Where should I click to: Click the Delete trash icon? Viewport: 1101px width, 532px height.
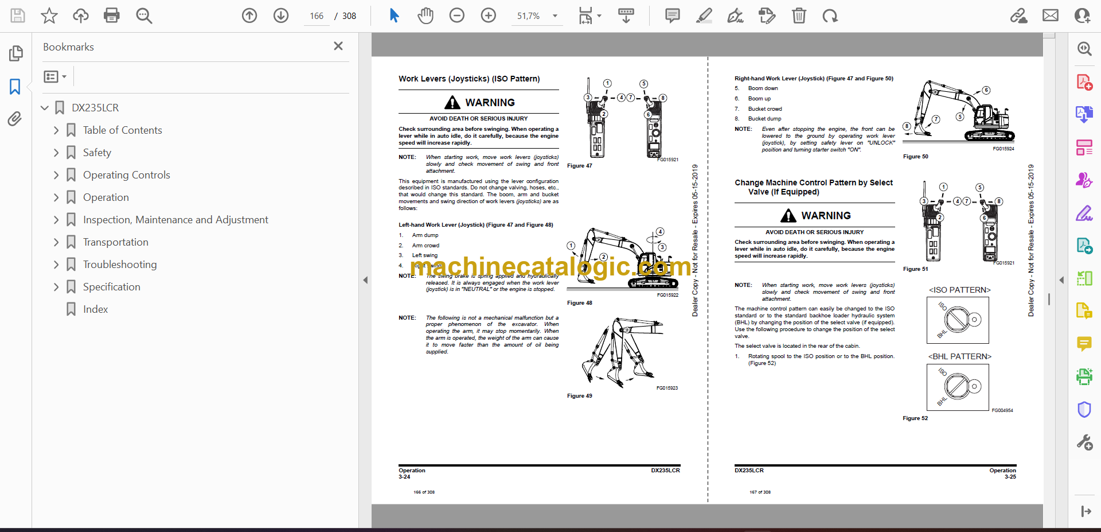pyautogui.click(x=799, y=15)
